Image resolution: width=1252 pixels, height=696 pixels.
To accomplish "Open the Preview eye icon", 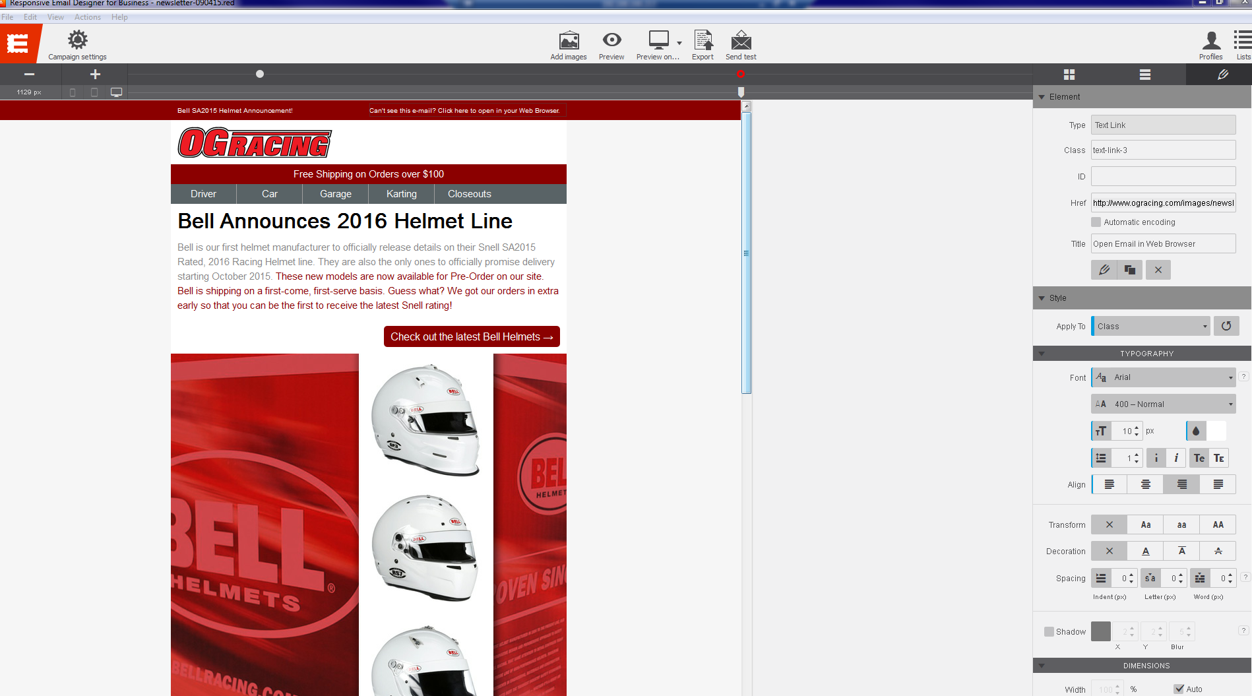I will pyautogui.click(x=611, y=40).
